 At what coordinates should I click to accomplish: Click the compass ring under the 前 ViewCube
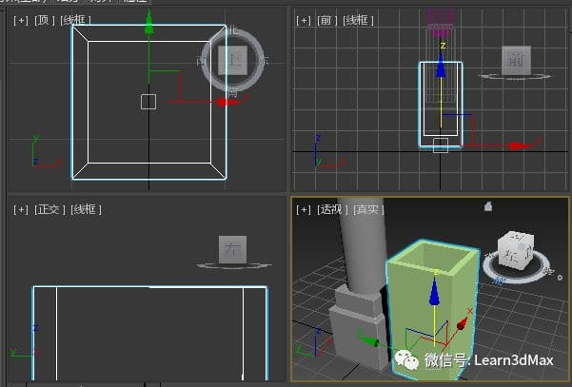[515, 77]
